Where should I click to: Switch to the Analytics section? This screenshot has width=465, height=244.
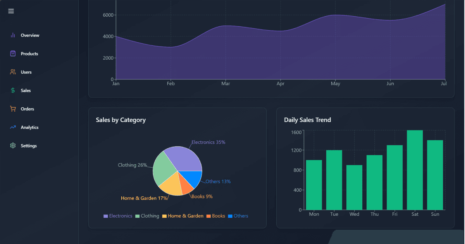[29, 127]
